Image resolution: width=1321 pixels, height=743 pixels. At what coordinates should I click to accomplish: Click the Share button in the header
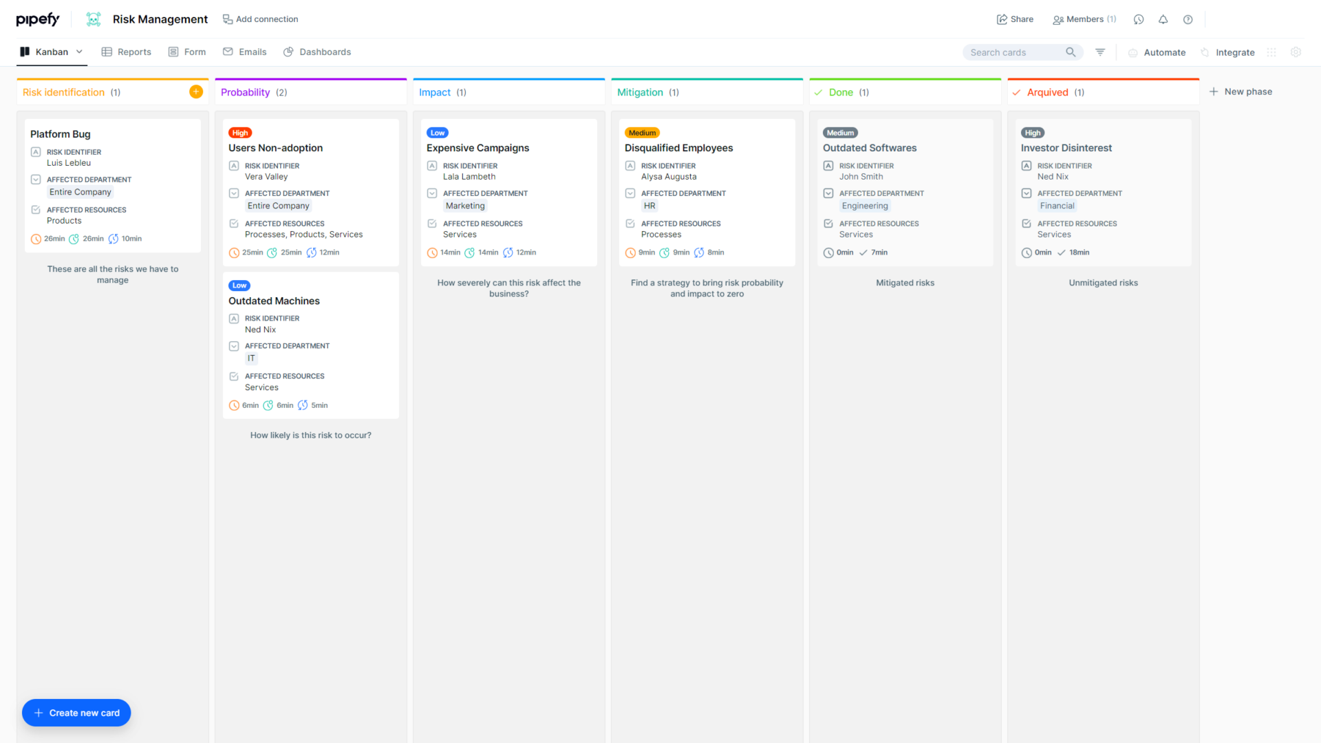[x=1015, y=19]
